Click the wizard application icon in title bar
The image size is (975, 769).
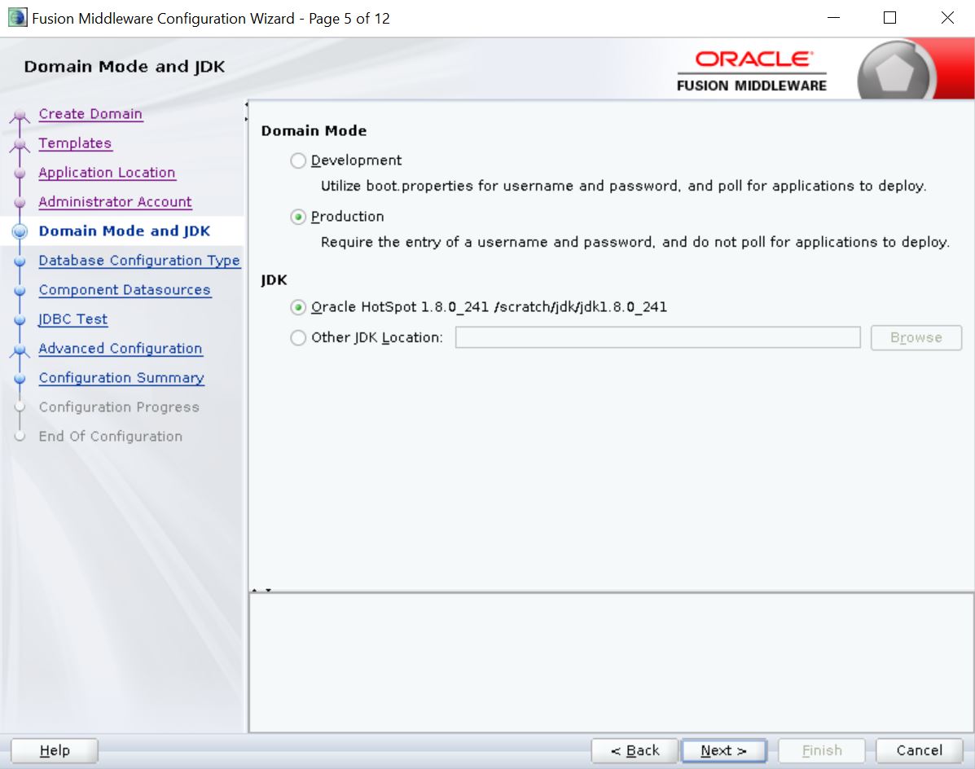click(x=17, y=17)
